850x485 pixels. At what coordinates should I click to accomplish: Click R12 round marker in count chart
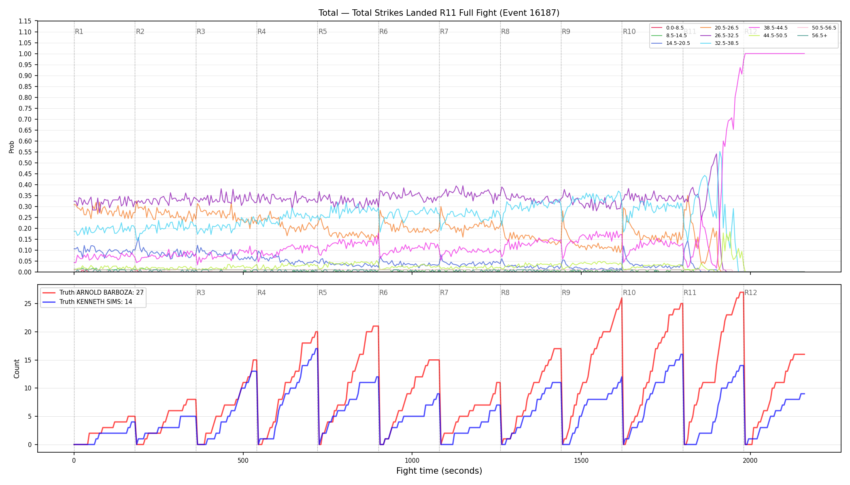tap(750, 293)
